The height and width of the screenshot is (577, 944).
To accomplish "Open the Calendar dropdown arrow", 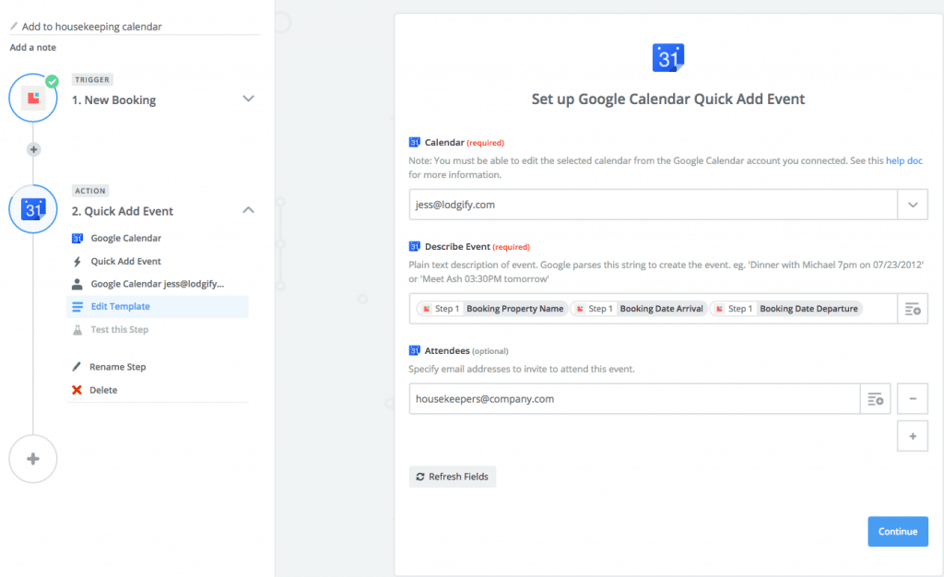I will [913, 205].
